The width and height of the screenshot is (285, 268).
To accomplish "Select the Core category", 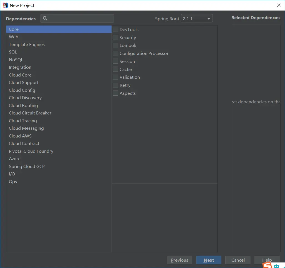I will 59,29.
